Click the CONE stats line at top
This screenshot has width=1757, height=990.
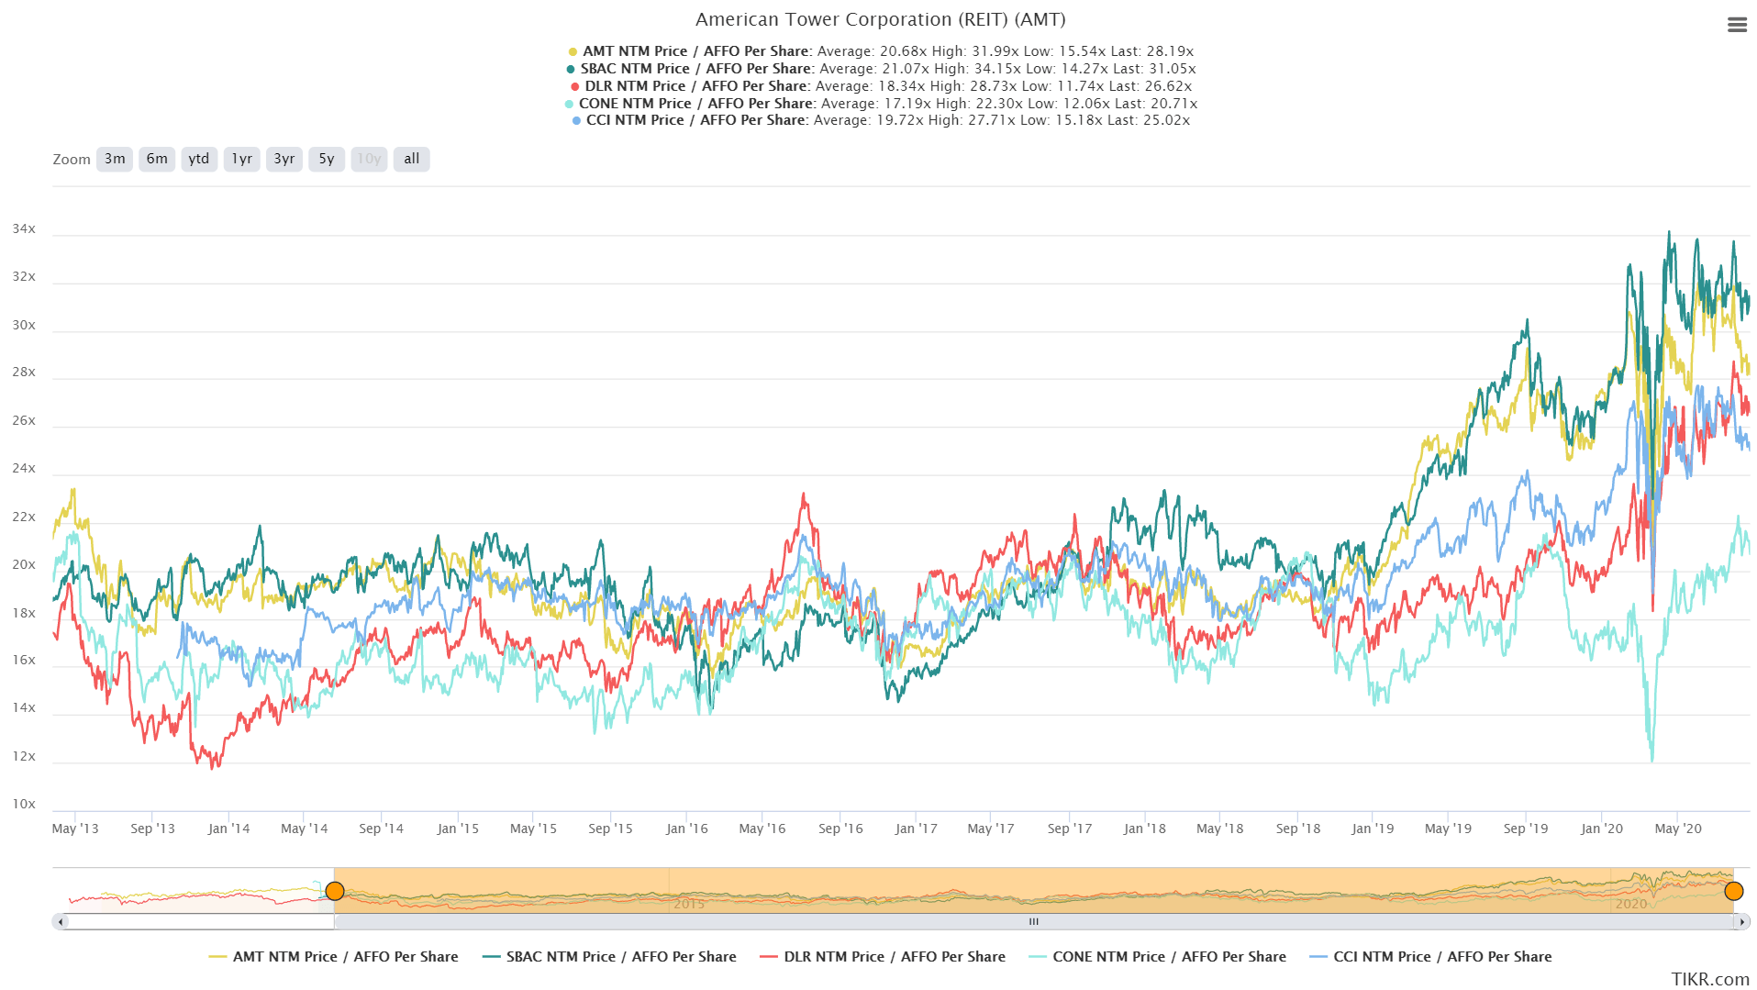point(881,104)
